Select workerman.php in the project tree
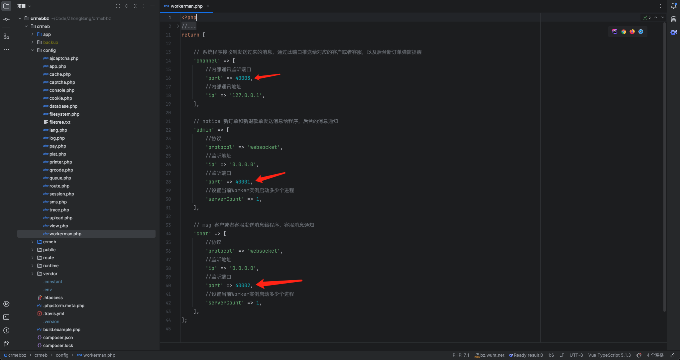Viewport: 680px width, 360px height. point(86,234)
